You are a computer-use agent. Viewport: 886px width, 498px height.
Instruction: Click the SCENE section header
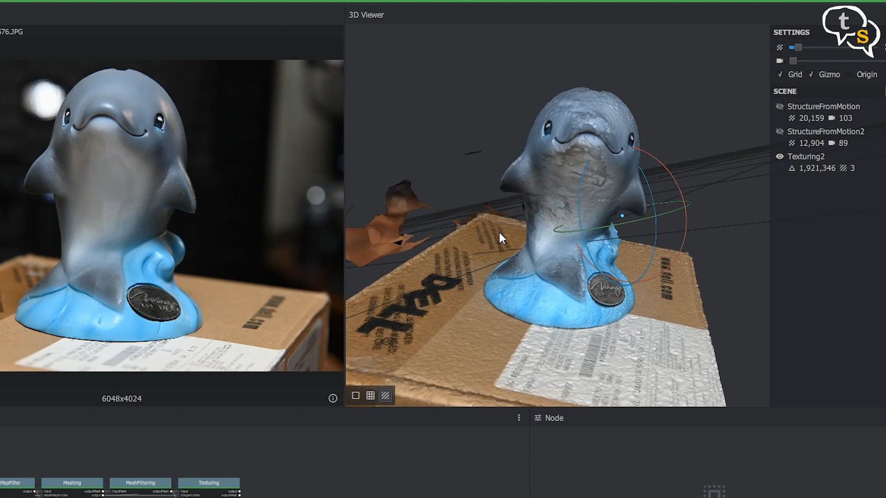point(785,91)
